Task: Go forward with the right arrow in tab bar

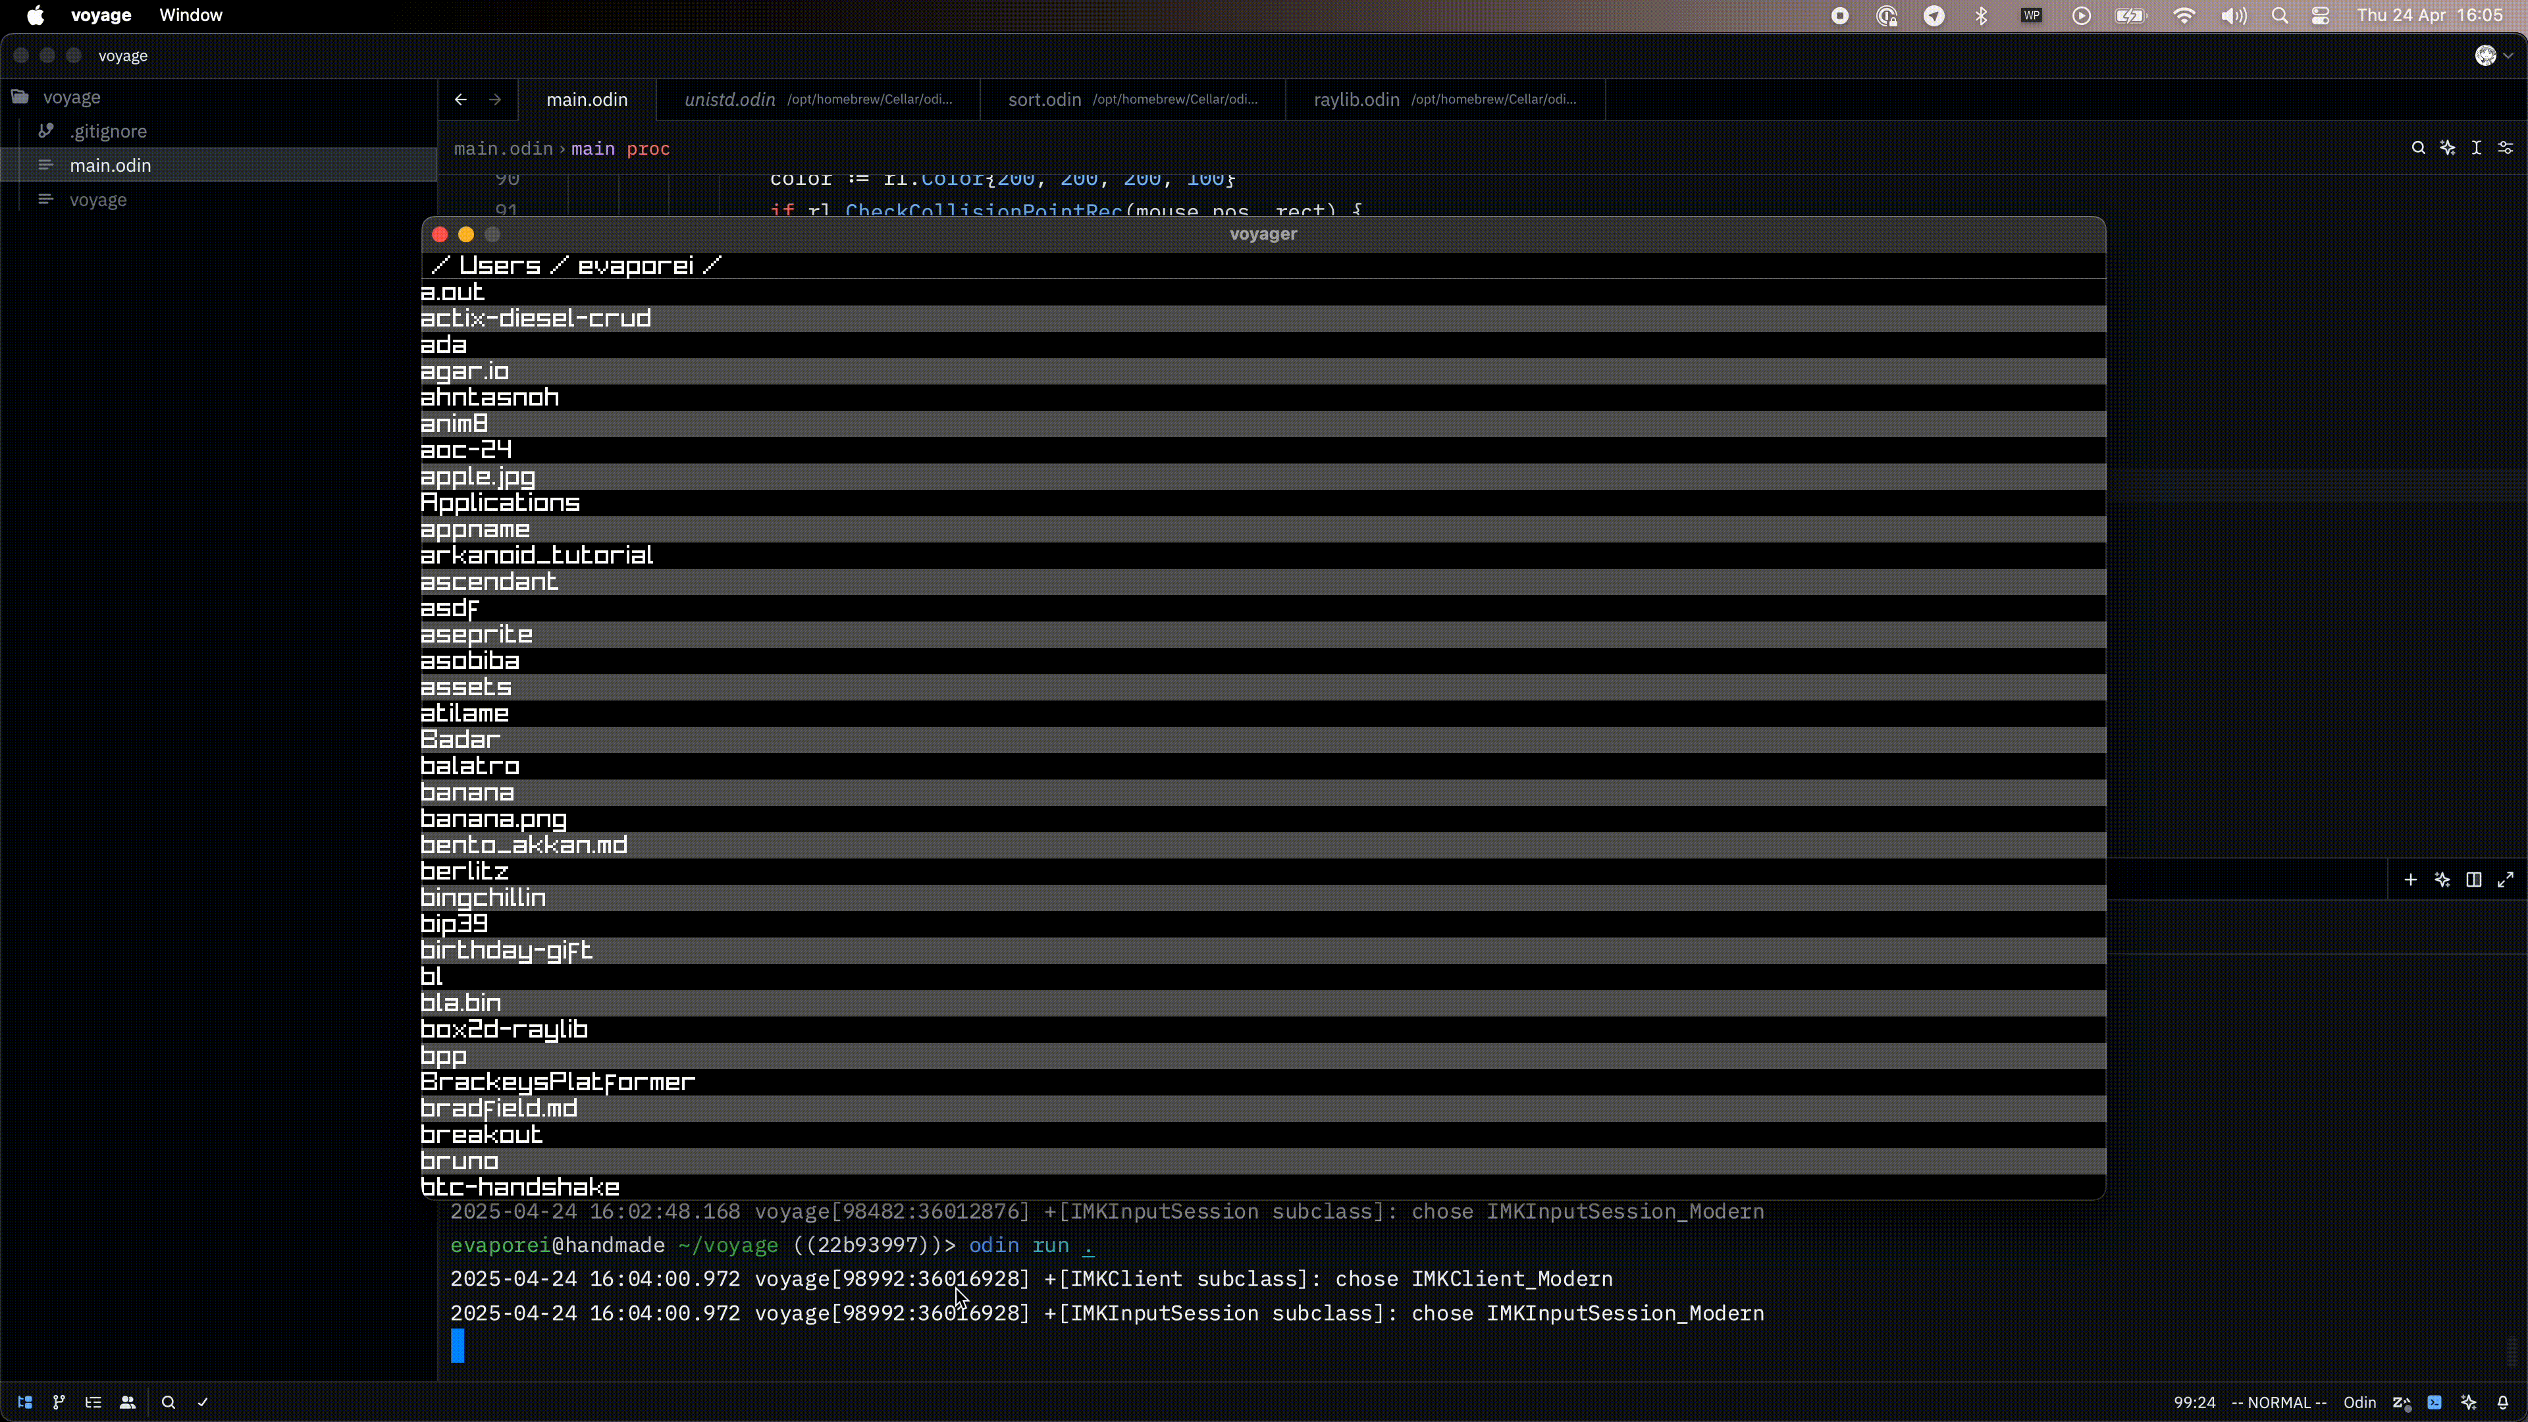Action: point(494,99)
